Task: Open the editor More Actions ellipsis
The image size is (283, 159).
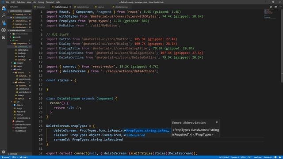Action: (280, 7)
